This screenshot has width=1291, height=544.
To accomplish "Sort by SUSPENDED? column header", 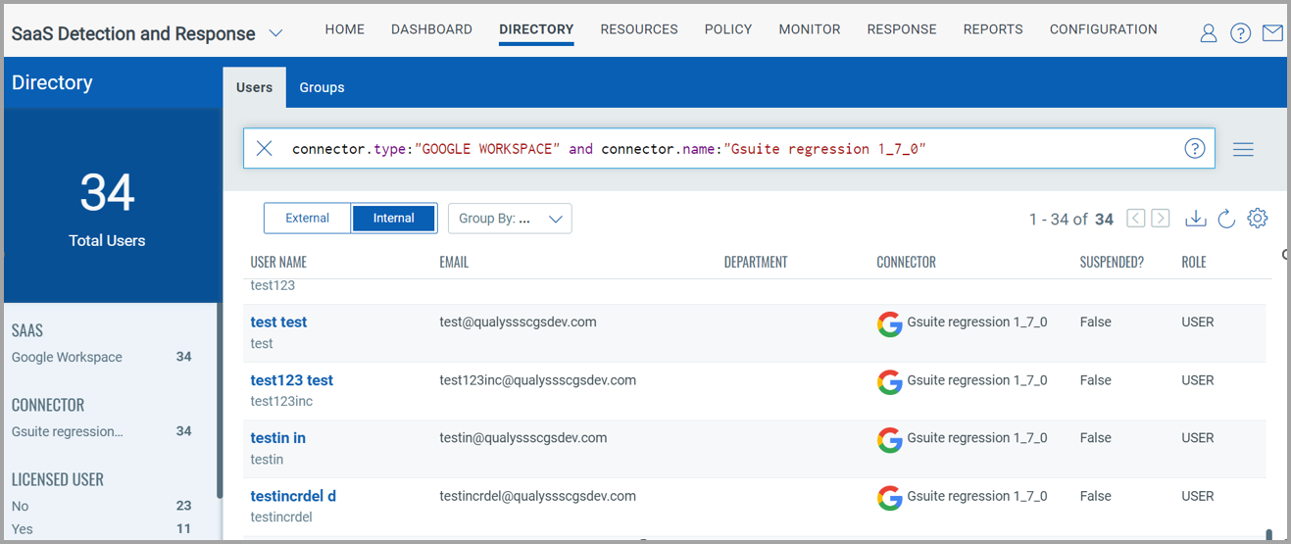I will (x=1112, y=262).
